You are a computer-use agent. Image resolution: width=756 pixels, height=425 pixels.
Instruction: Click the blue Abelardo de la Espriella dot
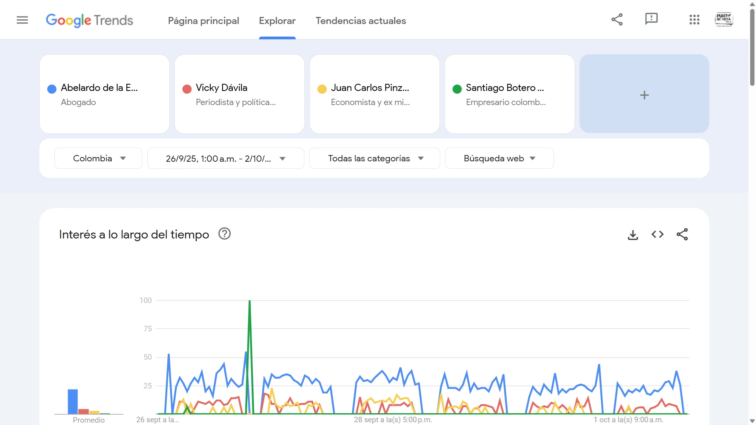52,89
